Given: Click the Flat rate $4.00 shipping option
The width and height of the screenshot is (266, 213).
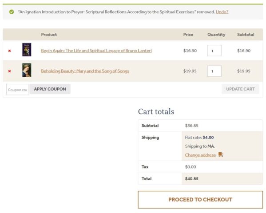Looking at the screenshot, I should pos(199,138).
